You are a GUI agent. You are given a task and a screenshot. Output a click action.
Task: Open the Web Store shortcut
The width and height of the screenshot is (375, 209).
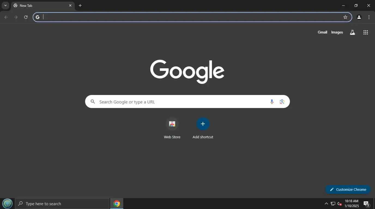172,128
